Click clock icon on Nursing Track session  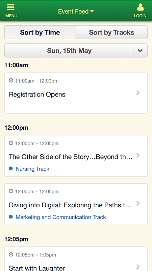click(11, 143)
